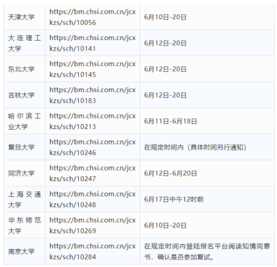Select the 南京大学 note about 知情同意书

[207, 252]
